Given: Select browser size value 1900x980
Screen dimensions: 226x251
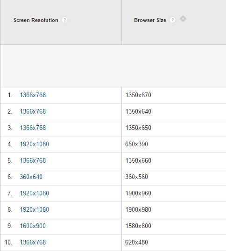Looking at the screenshot, I should (x=138, y=209).
